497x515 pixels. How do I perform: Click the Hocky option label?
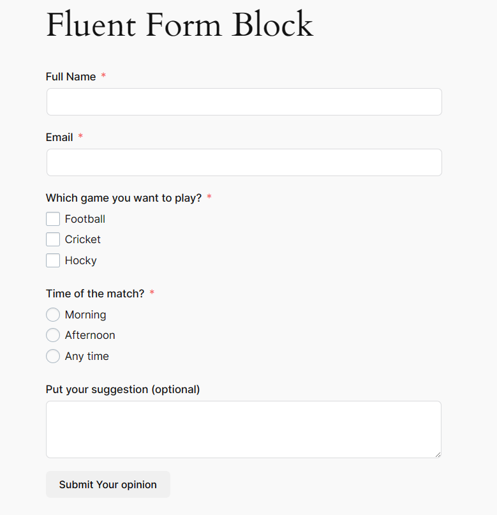(x=81, y=260)
